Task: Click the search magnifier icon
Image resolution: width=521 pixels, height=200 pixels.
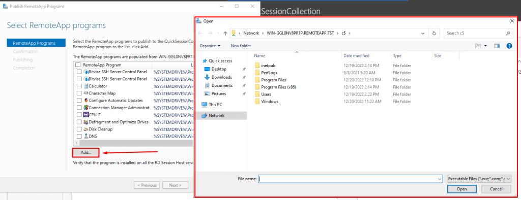Action: [x=508, y=33]
